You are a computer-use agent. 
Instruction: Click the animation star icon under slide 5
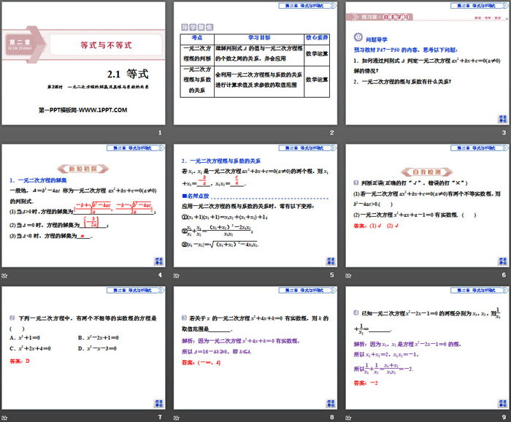tap(177, 275)
